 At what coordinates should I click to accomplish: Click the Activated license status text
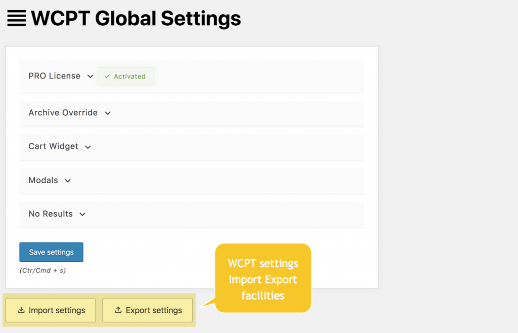tap(129, 76)
